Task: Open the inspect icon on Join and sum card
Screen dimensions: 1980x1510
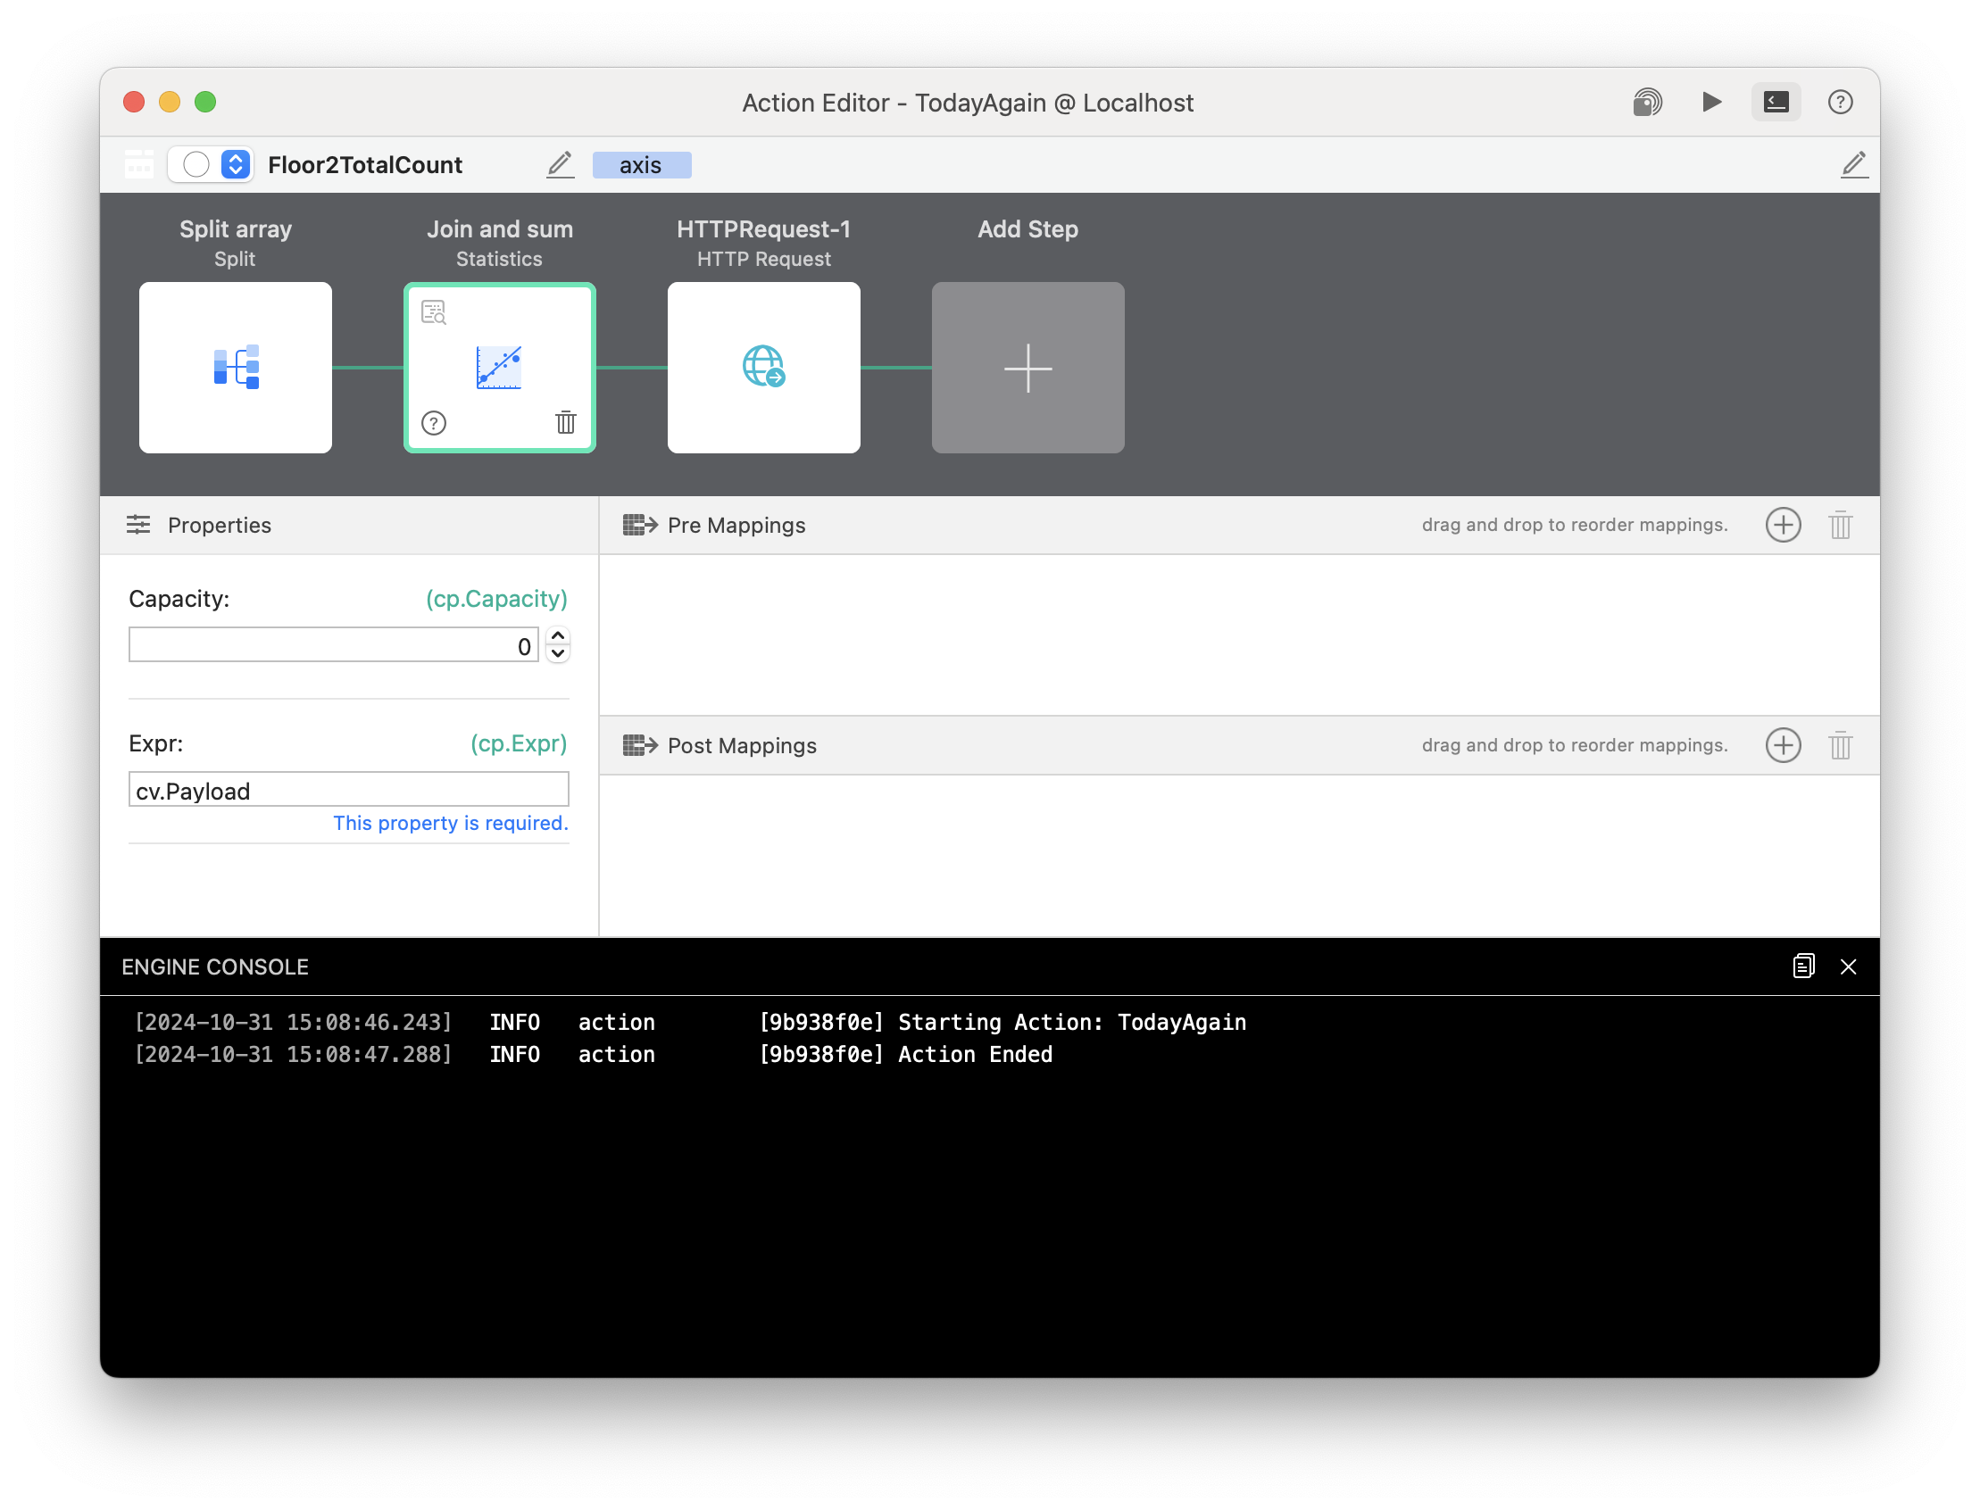Action: [434, 311]
